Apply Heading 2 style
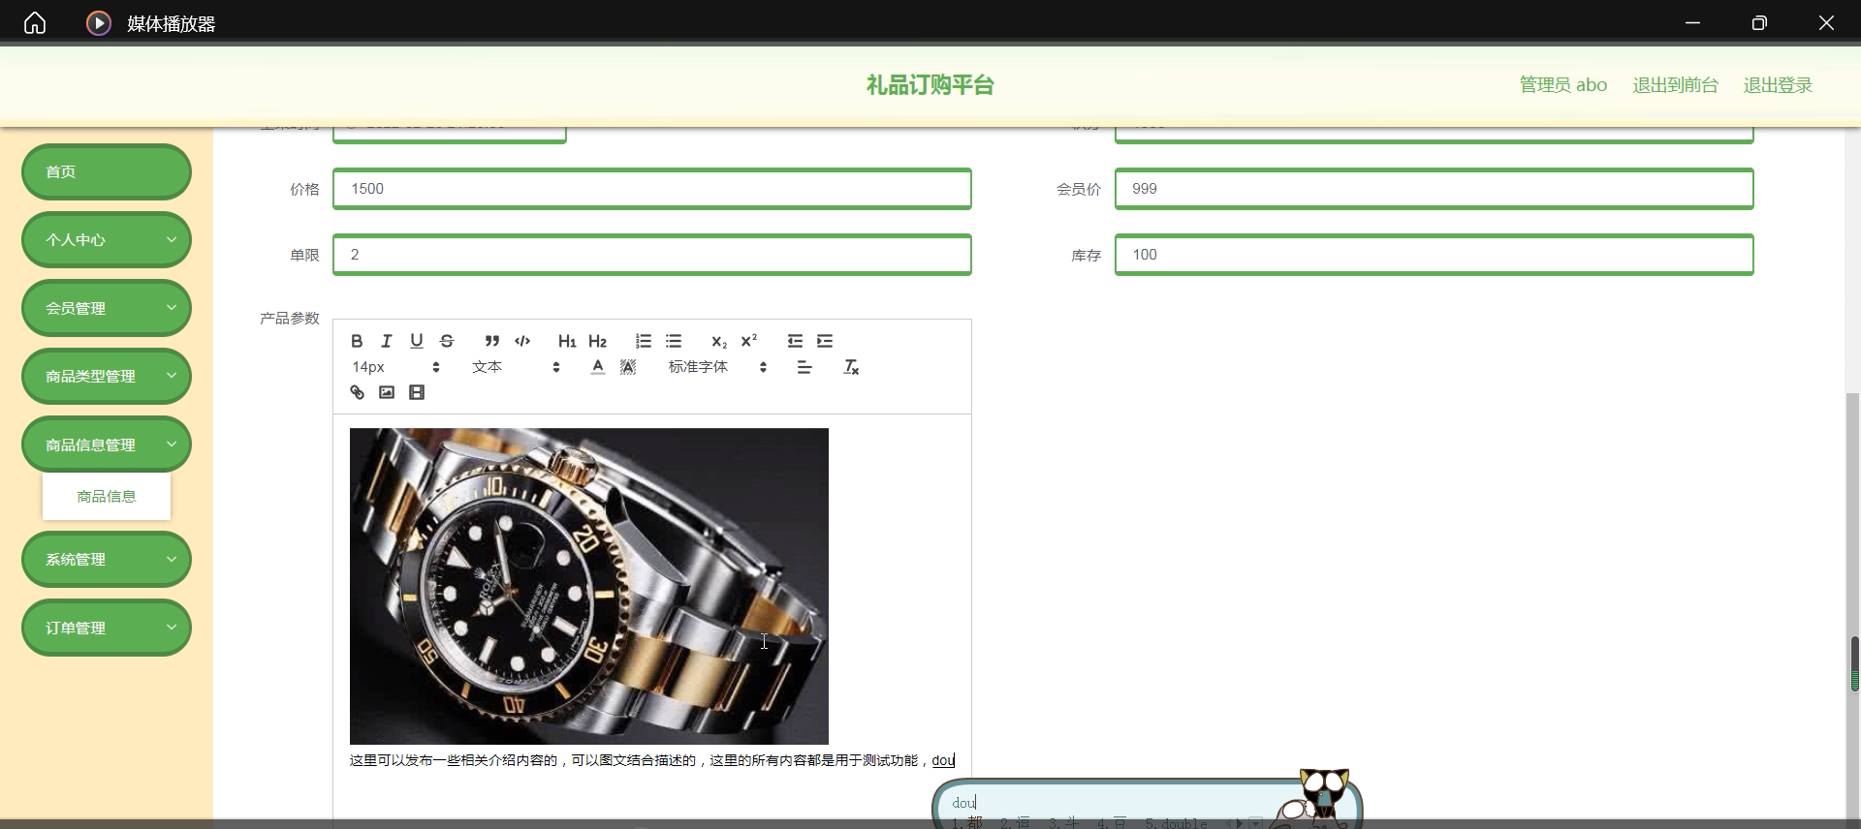The width and height of the screenshot is (1861, 829). click(598, 341)
